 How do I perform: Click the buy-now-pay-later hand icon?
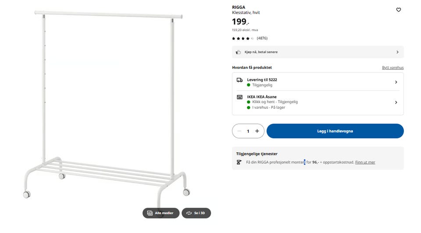pyautogui.click(x=239, y=52)
